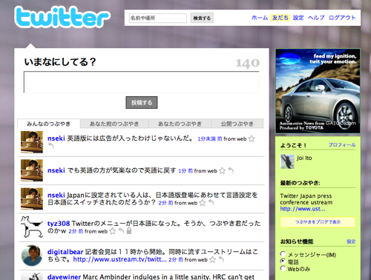
Task: Open the Toyota GAZOO car advertisement
Action: point(318,91)
